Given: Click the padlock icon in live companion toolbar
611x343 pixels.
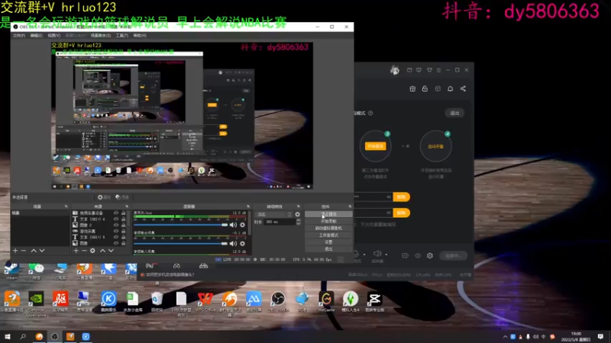Looking at the screenshot, I should [425, 88].
